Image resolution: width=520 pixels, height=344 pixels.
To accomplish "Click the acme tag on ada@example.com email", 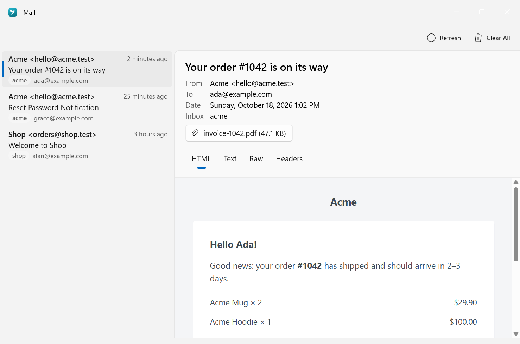I will click(x=19, y=81).
